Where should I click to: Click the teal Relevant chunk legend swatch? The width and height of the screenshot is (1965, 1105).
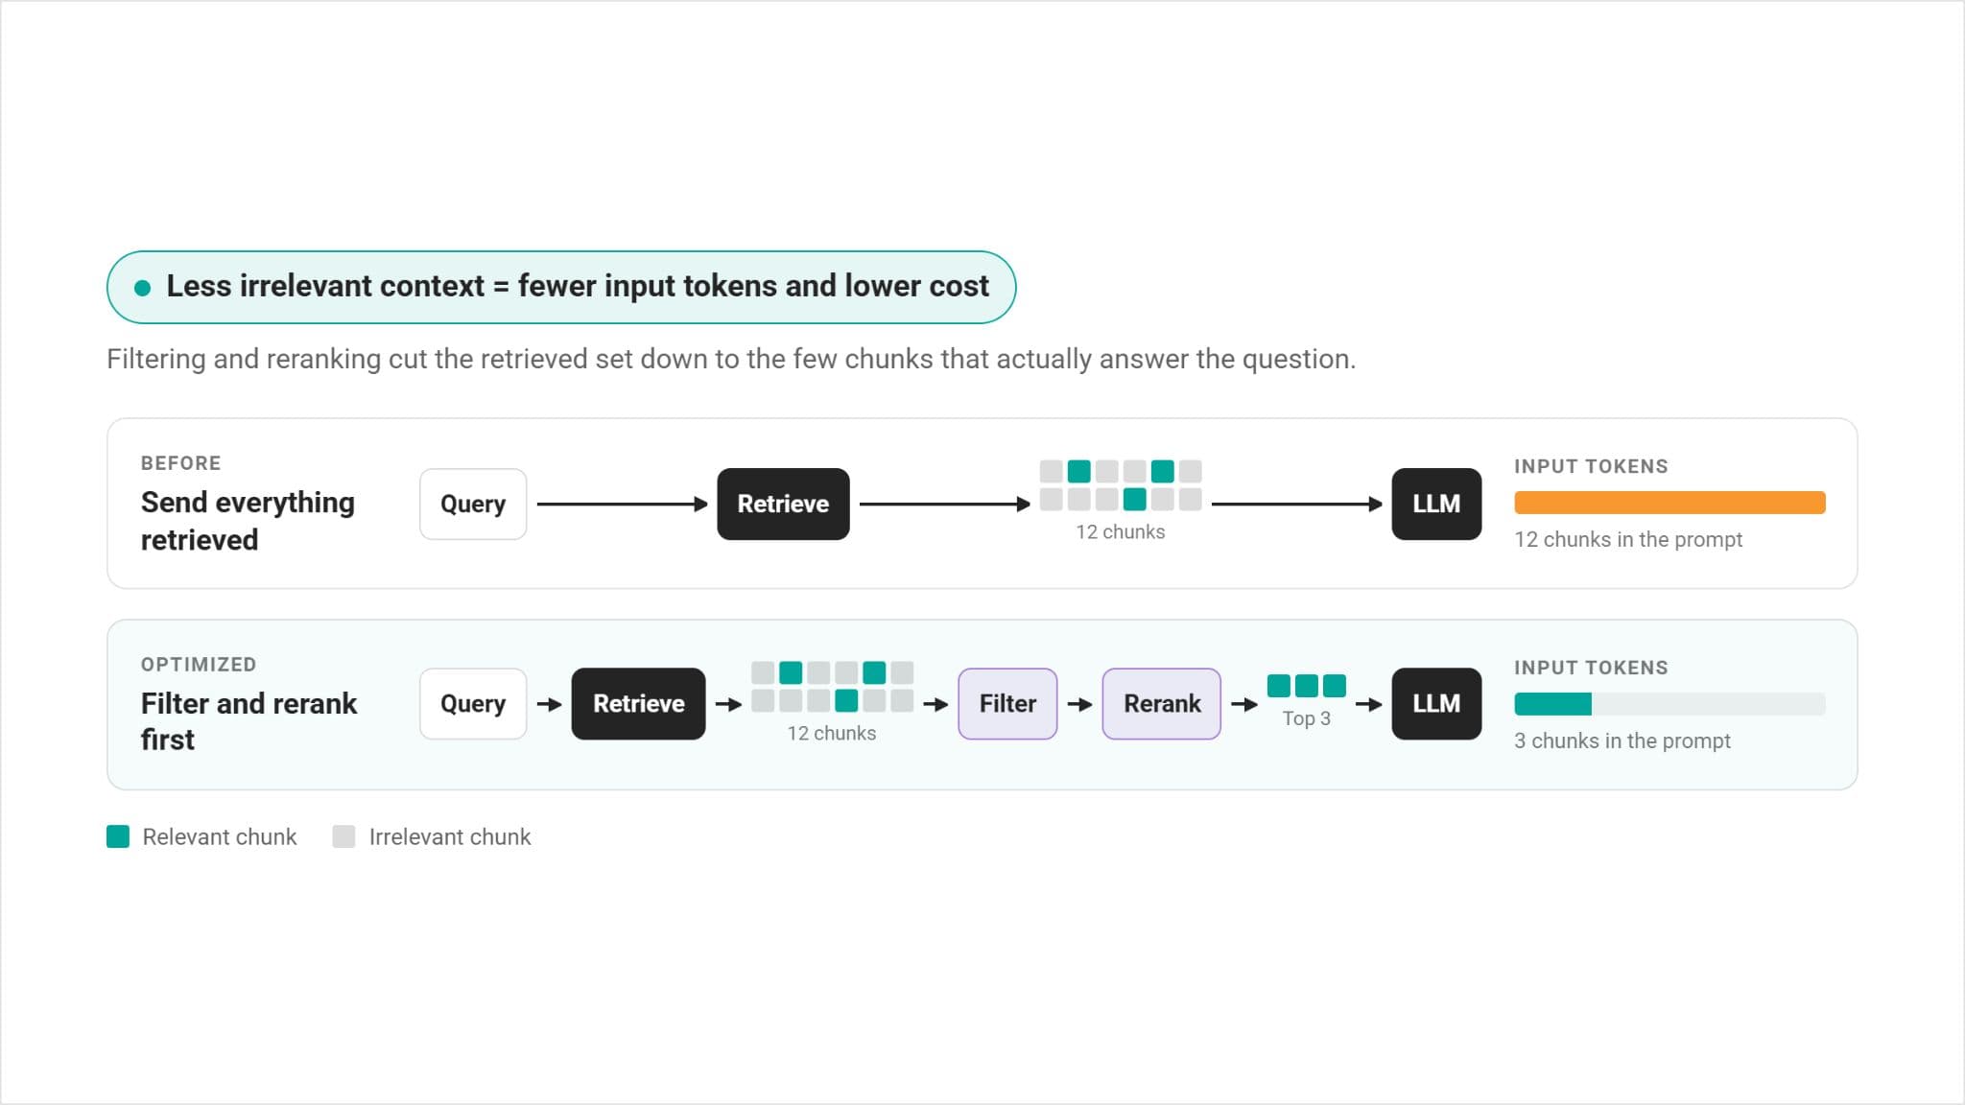tap(118, 836)
